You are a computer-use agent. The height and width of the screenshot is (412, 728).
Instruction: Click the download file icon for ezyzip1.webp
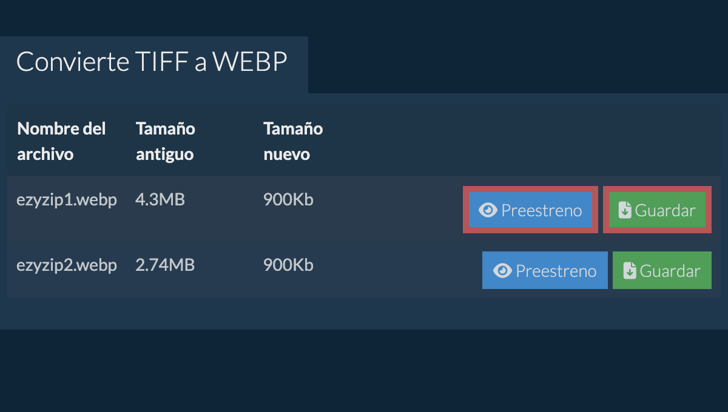click(x=625, y=210)
